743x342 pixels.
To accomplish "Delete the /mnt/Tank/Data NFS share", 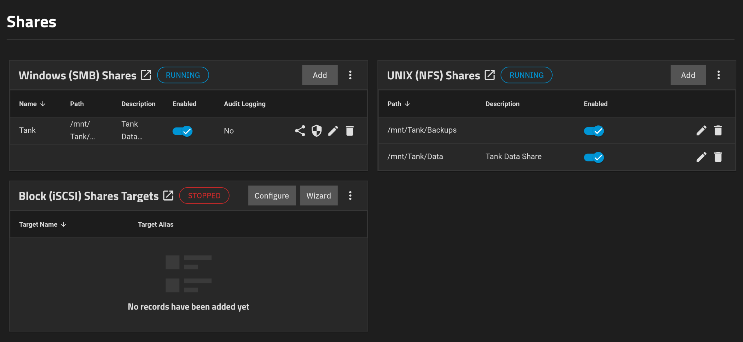I will coord(718,157).
